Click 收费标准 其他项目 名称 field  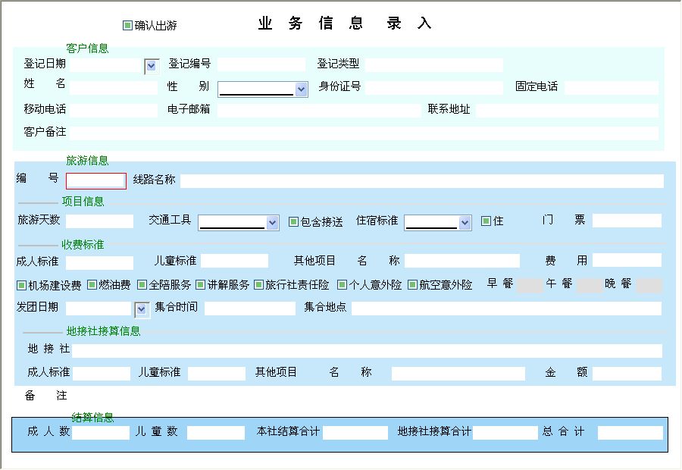tap(462, 261)
